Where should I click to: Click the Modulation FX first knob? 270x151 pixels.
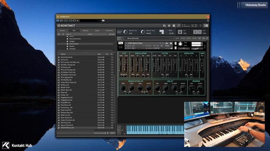pos(123,88)
